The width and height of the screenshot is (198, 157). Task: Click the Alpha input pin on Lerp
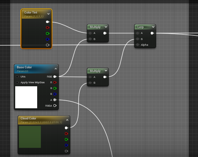click(x=138, y=45)
